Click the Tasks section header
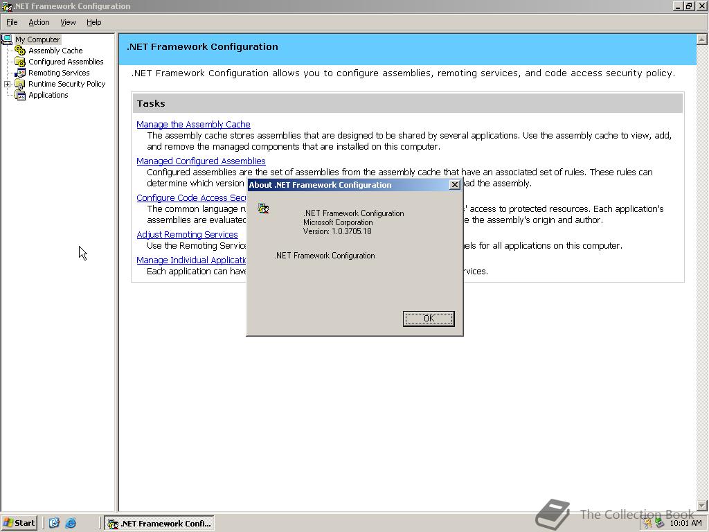This screenshot has width=709, height=532. [408, 104]
